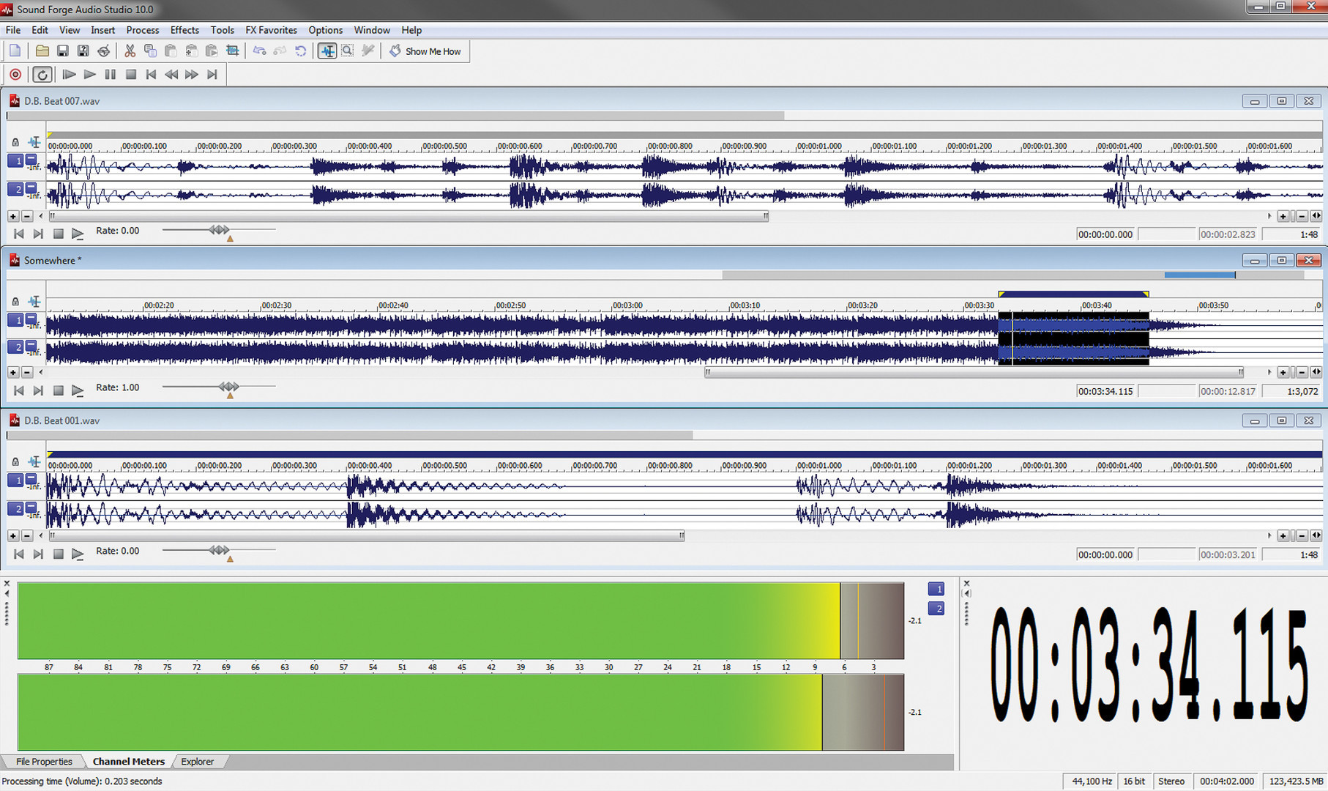
Task: Create a new file from toolbar
Action: click(15, 51)
